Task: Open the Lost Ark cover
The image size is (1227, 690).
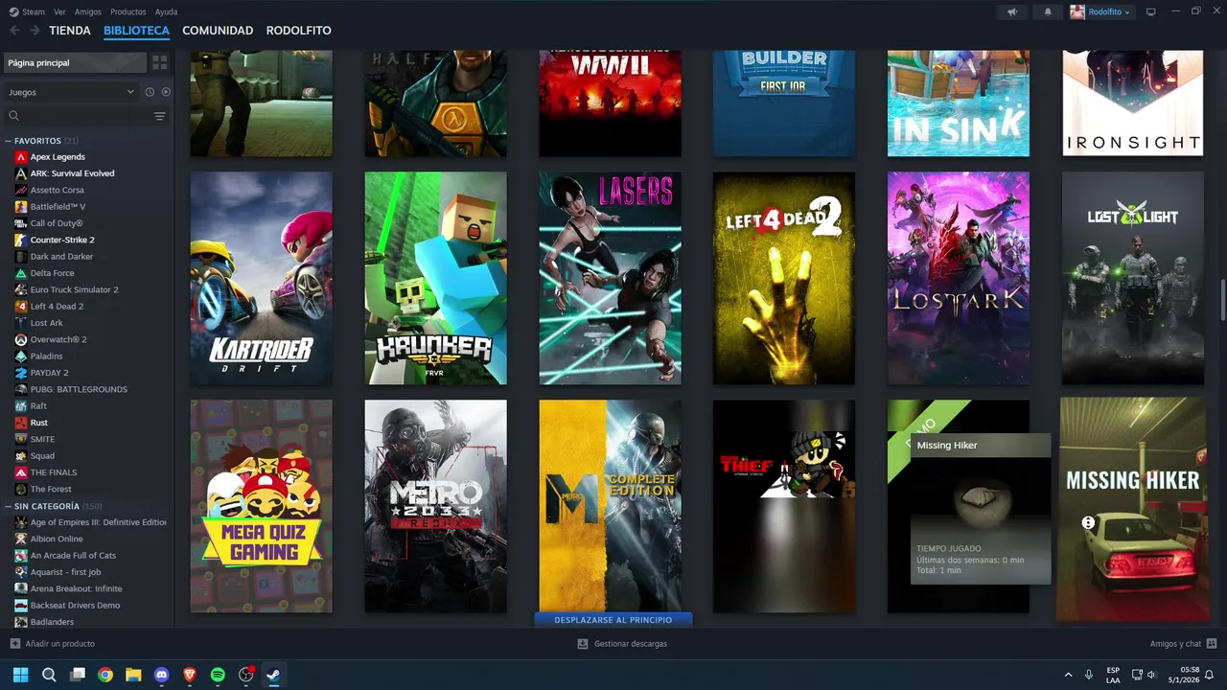Action: [x=959, y=278]
